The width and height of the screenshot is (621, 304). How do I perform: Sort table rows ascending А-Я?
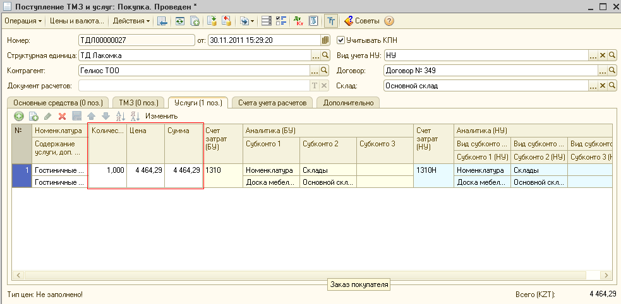[x=121, y=116]
